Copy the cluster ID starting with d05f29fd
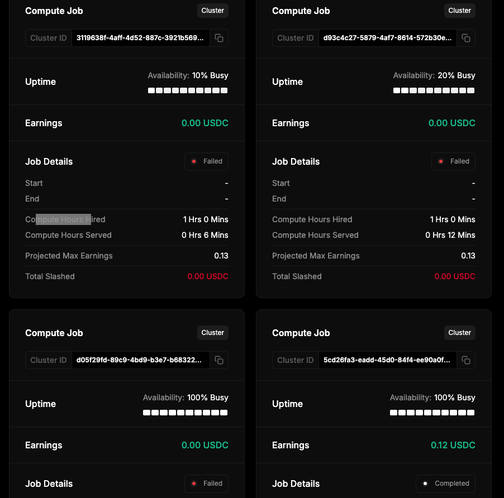 219,360
